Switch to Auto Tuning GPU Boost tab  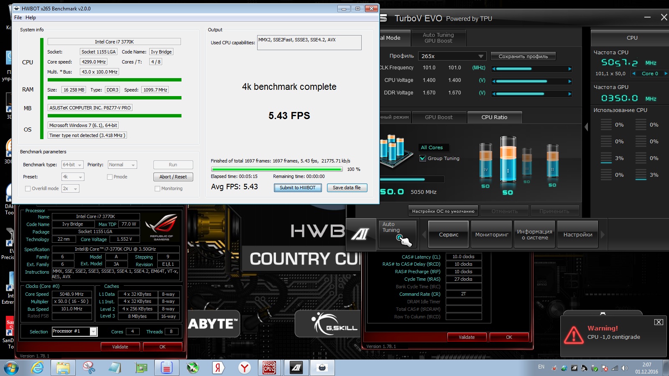438,38
